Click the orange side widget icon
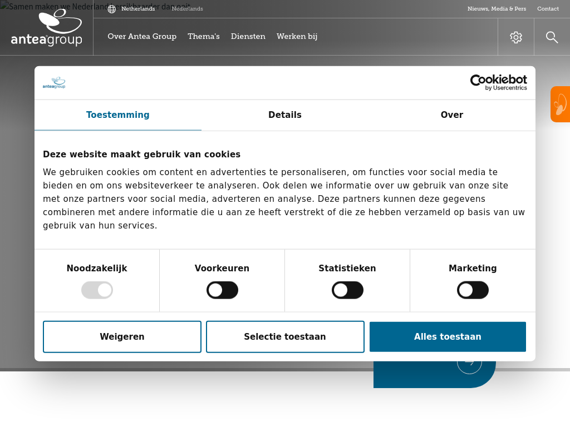Viewport: 570px width, 427px height. tap(560, 105)
